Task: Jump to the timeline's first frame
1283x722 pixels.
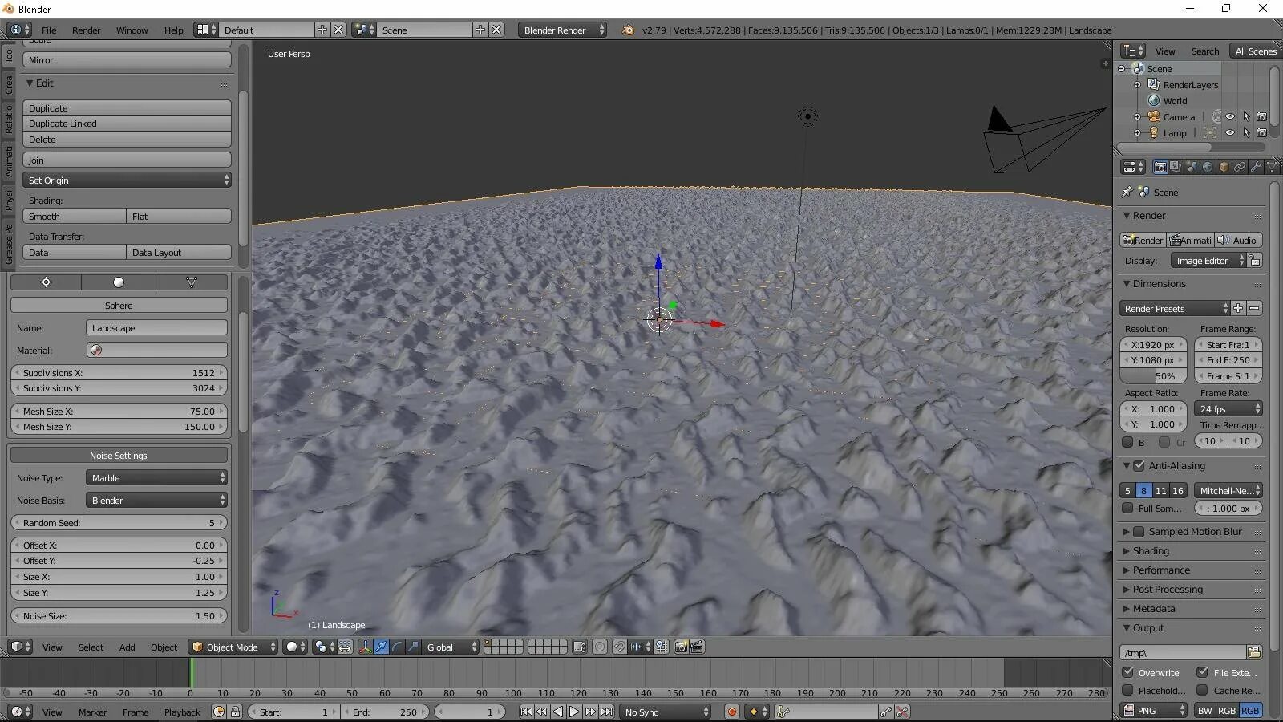Action: tap(526, 712)
